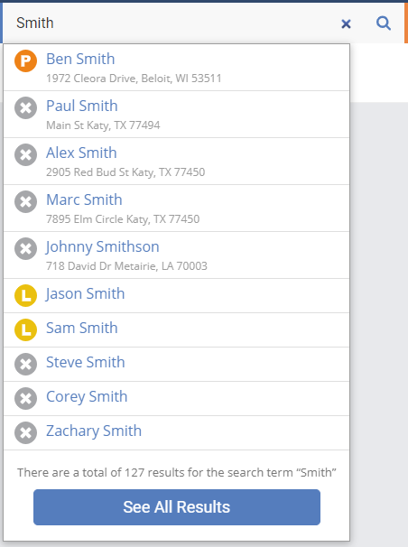Select Steve Smith from dropdown list
Viewport: 408px width, 547px height.
click(x=176, y=364)
